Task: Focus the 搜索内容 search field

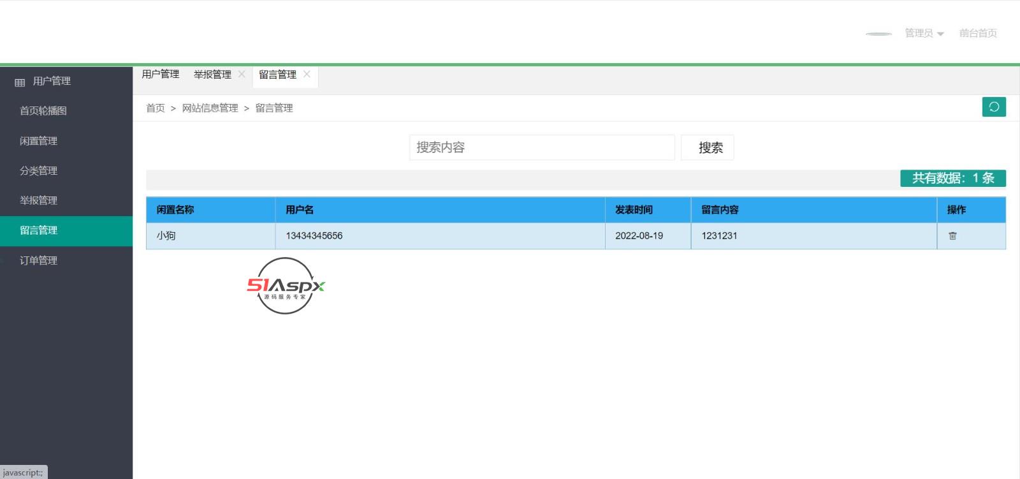Action: 542,147
